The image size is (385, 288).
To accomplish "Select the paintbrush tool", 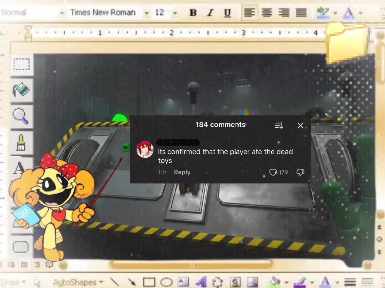I will (x=21, y=143).
